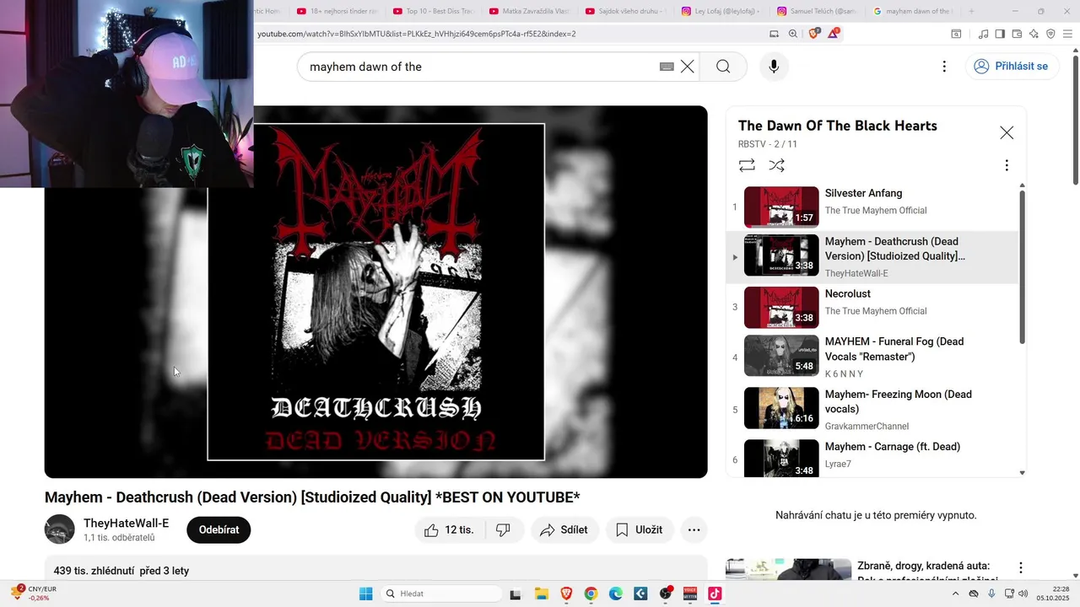
Task: Start voice search with the microphone
Action: point(774,67)
